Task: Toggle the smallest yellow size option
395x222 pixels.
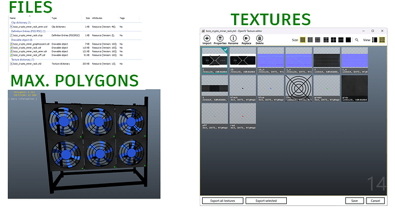Action: point(303,40)
